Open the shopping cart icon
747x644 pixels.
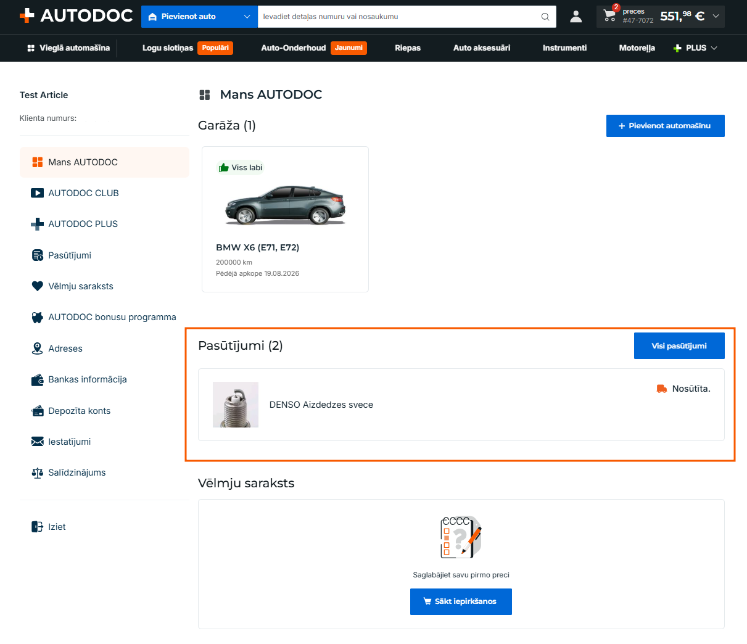pos(610,15)
